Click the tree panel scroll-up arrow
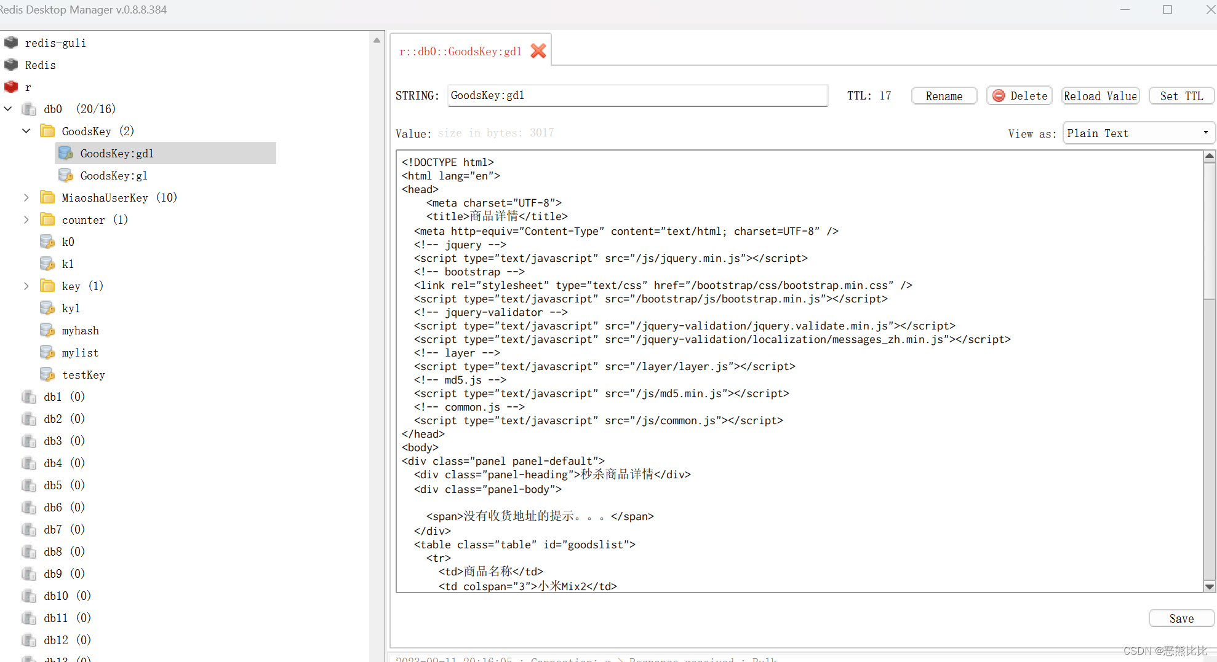 (377, 41)
